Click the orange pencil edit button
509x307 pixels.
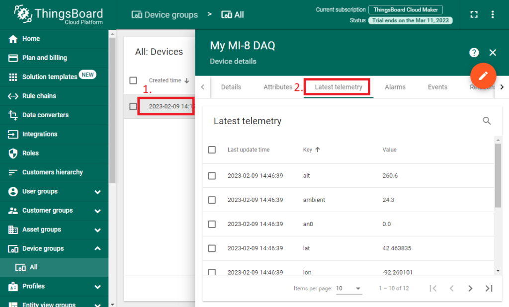(483, 76)
